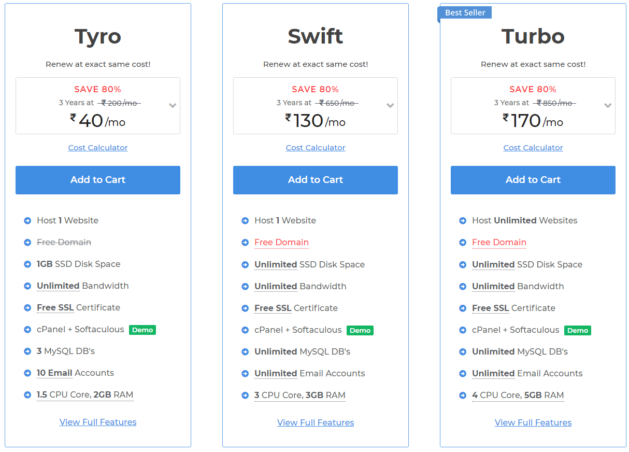
Task: Click the green Demo badge in Turbo plan
Action: pos(578,330)
